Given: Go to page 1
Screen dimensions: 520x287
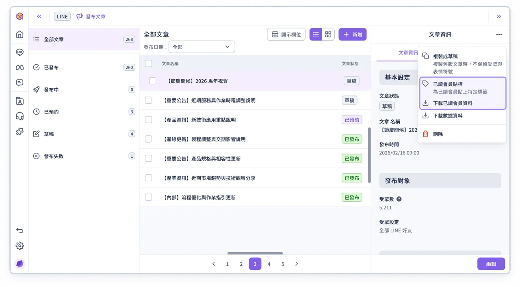Looking at the screenshot, I should 227,264.
